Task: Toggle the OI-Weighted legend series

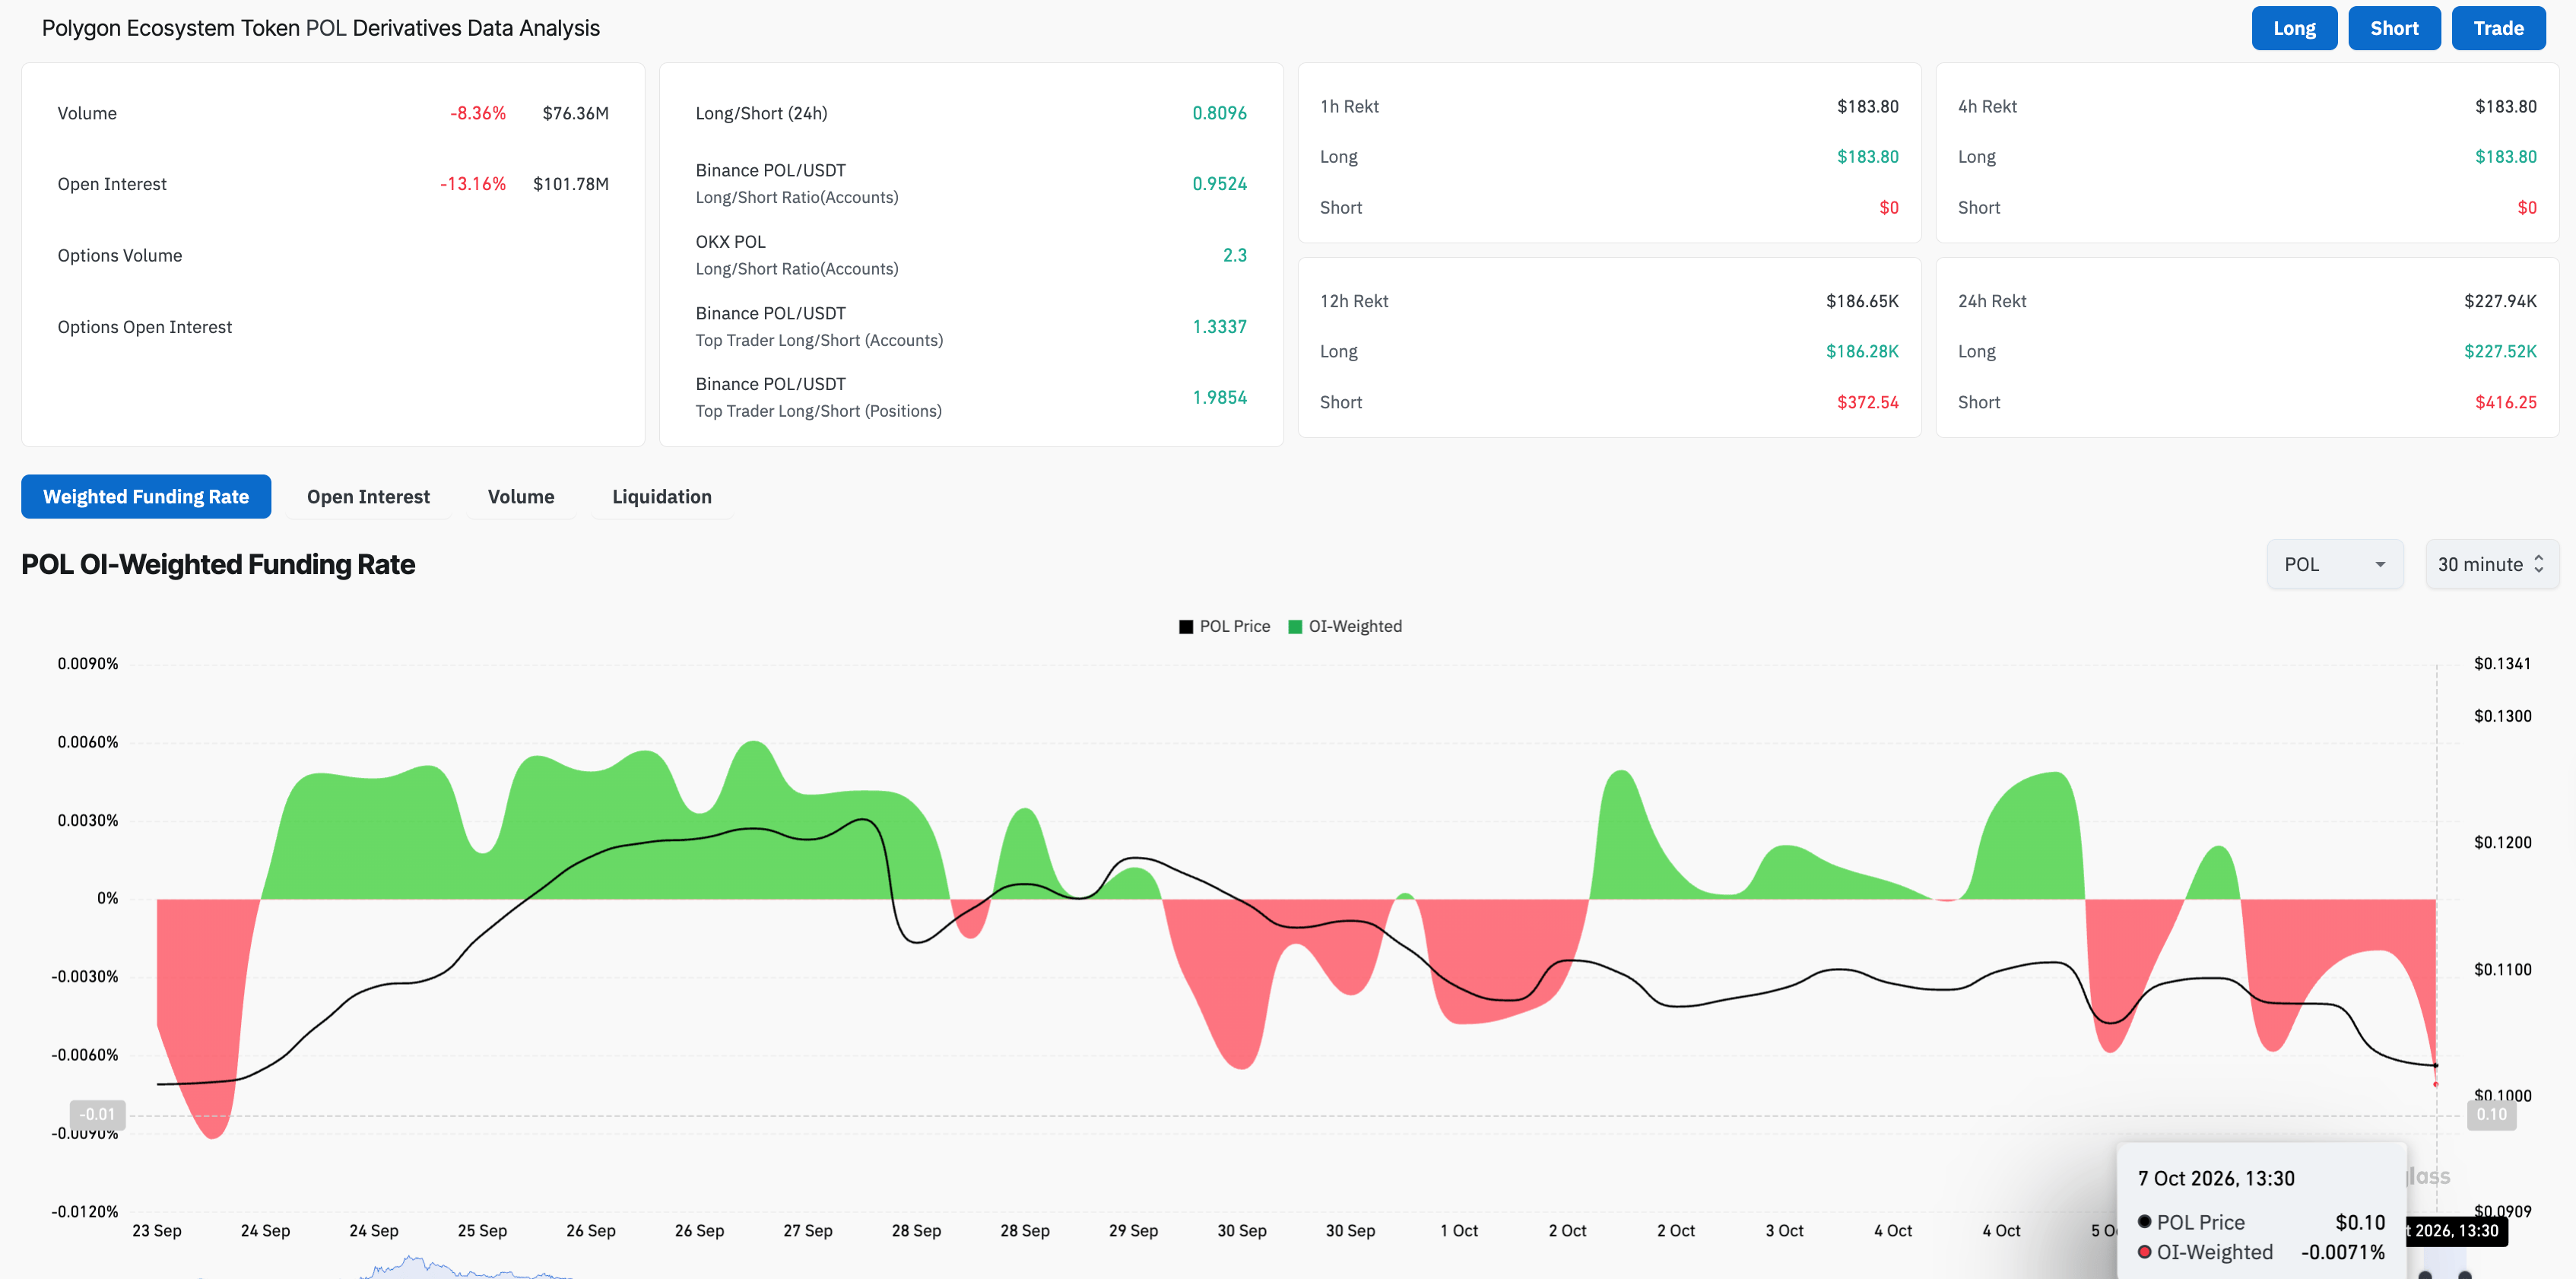Action: point(1345,626)
